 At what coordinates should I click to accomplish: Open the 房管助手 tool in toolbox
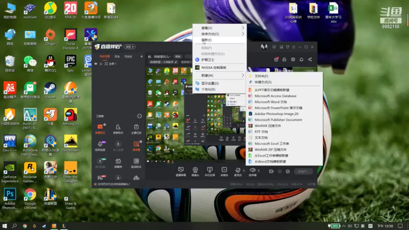click(x=118, y=129)
